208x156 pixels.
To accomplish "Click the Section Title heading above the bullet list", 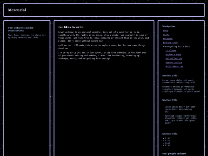I will (170, 134).
